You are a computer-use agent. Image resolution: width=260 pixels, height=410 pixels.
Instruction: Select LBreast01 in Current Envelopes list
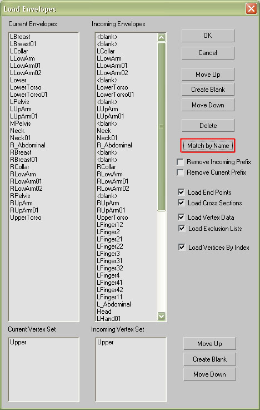pos(23,44)
